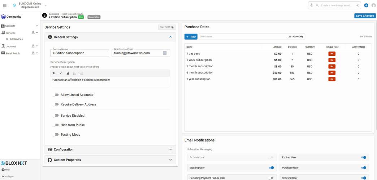Enable Allow Linked Accounts toggle
The height and width of the screenshot is (180, 377).
click(x=55, y=95)
